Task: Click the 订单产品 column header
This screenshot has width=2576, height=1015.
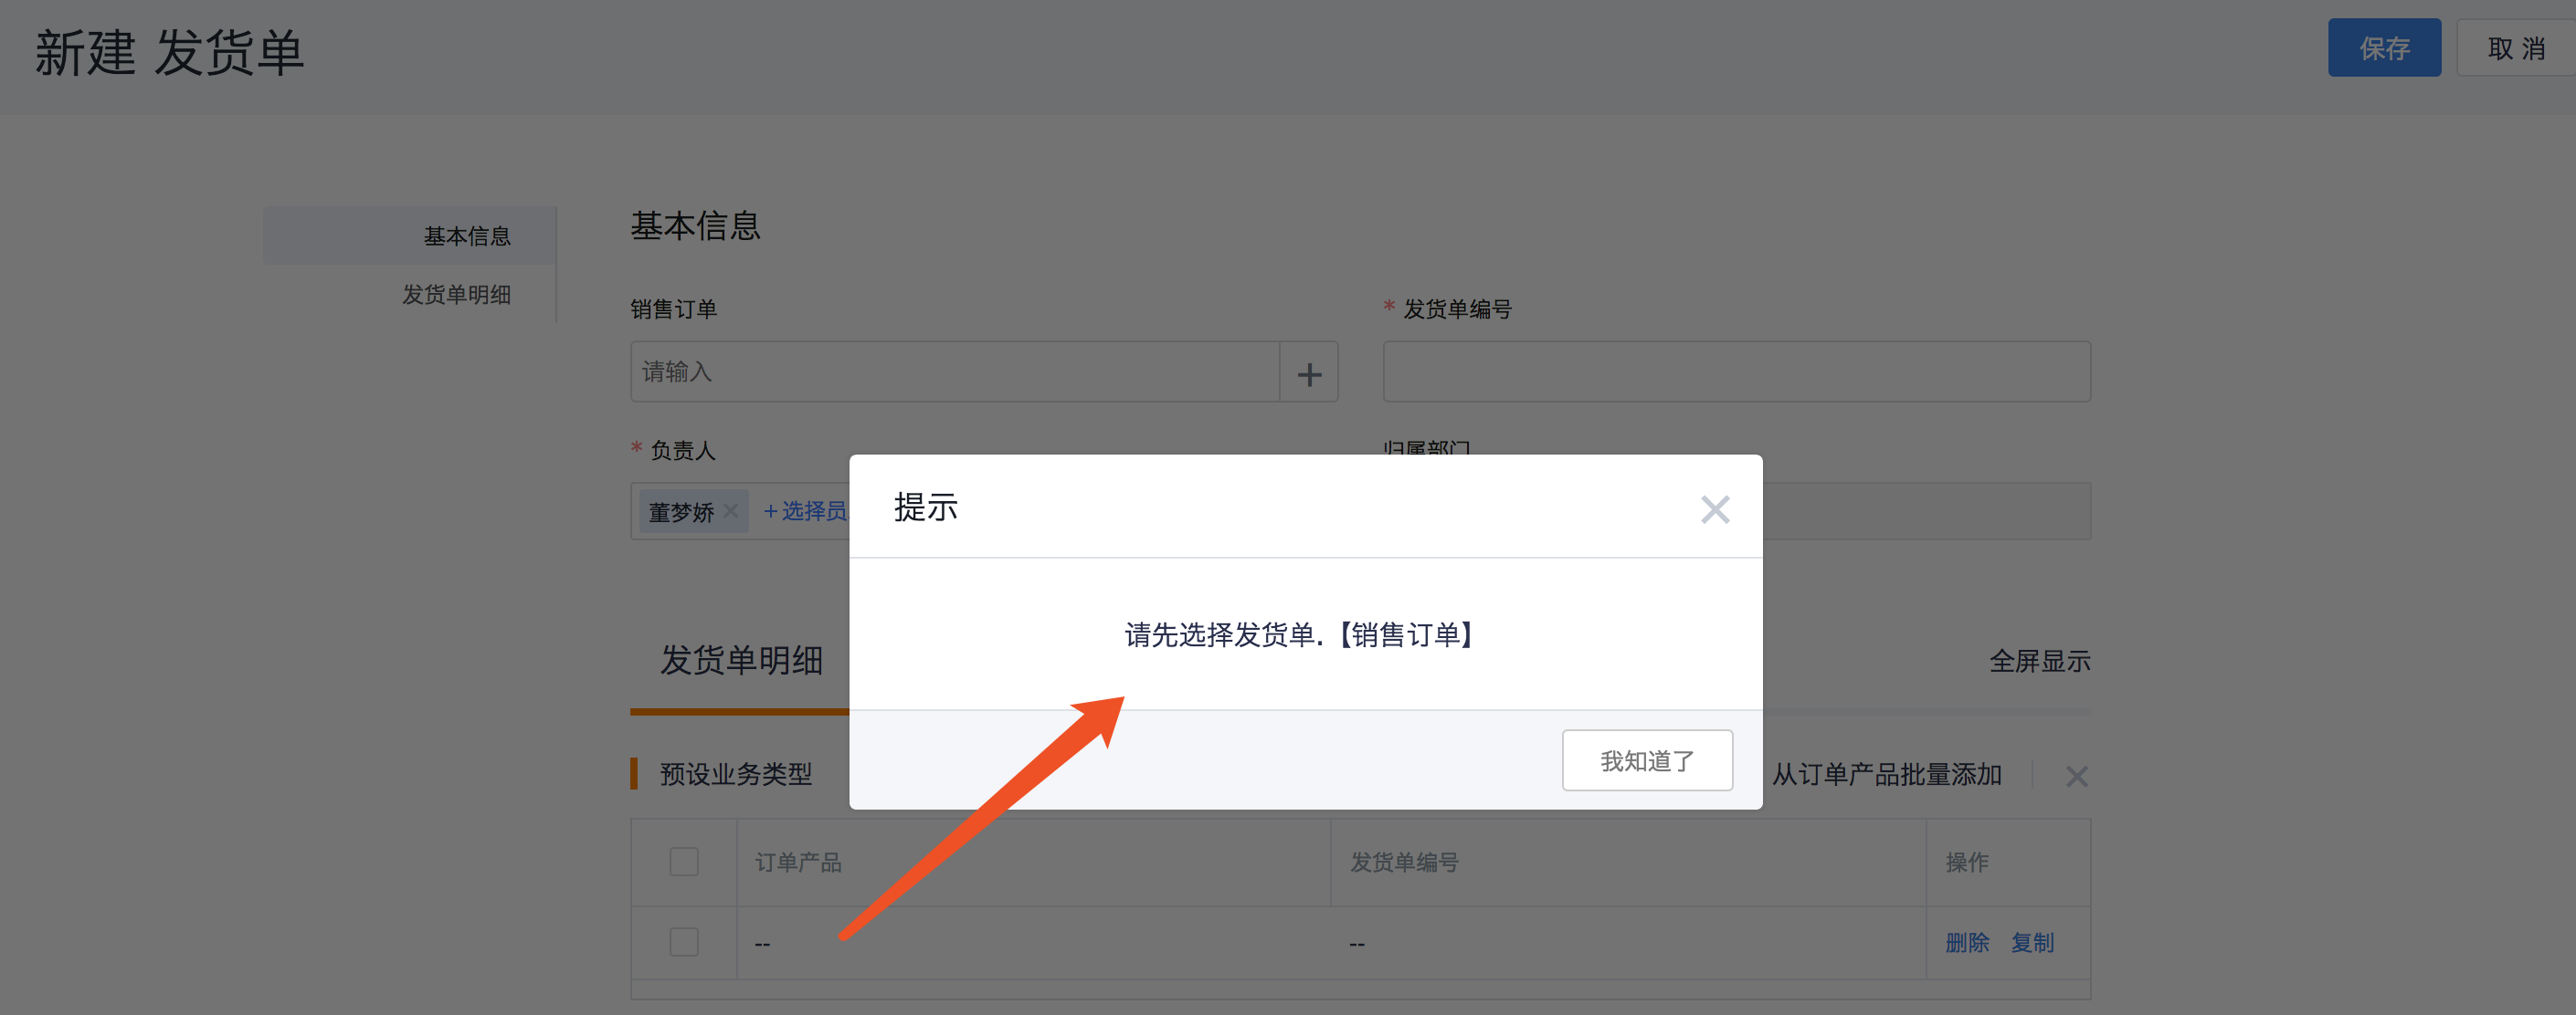Action: click(1034, 863)
